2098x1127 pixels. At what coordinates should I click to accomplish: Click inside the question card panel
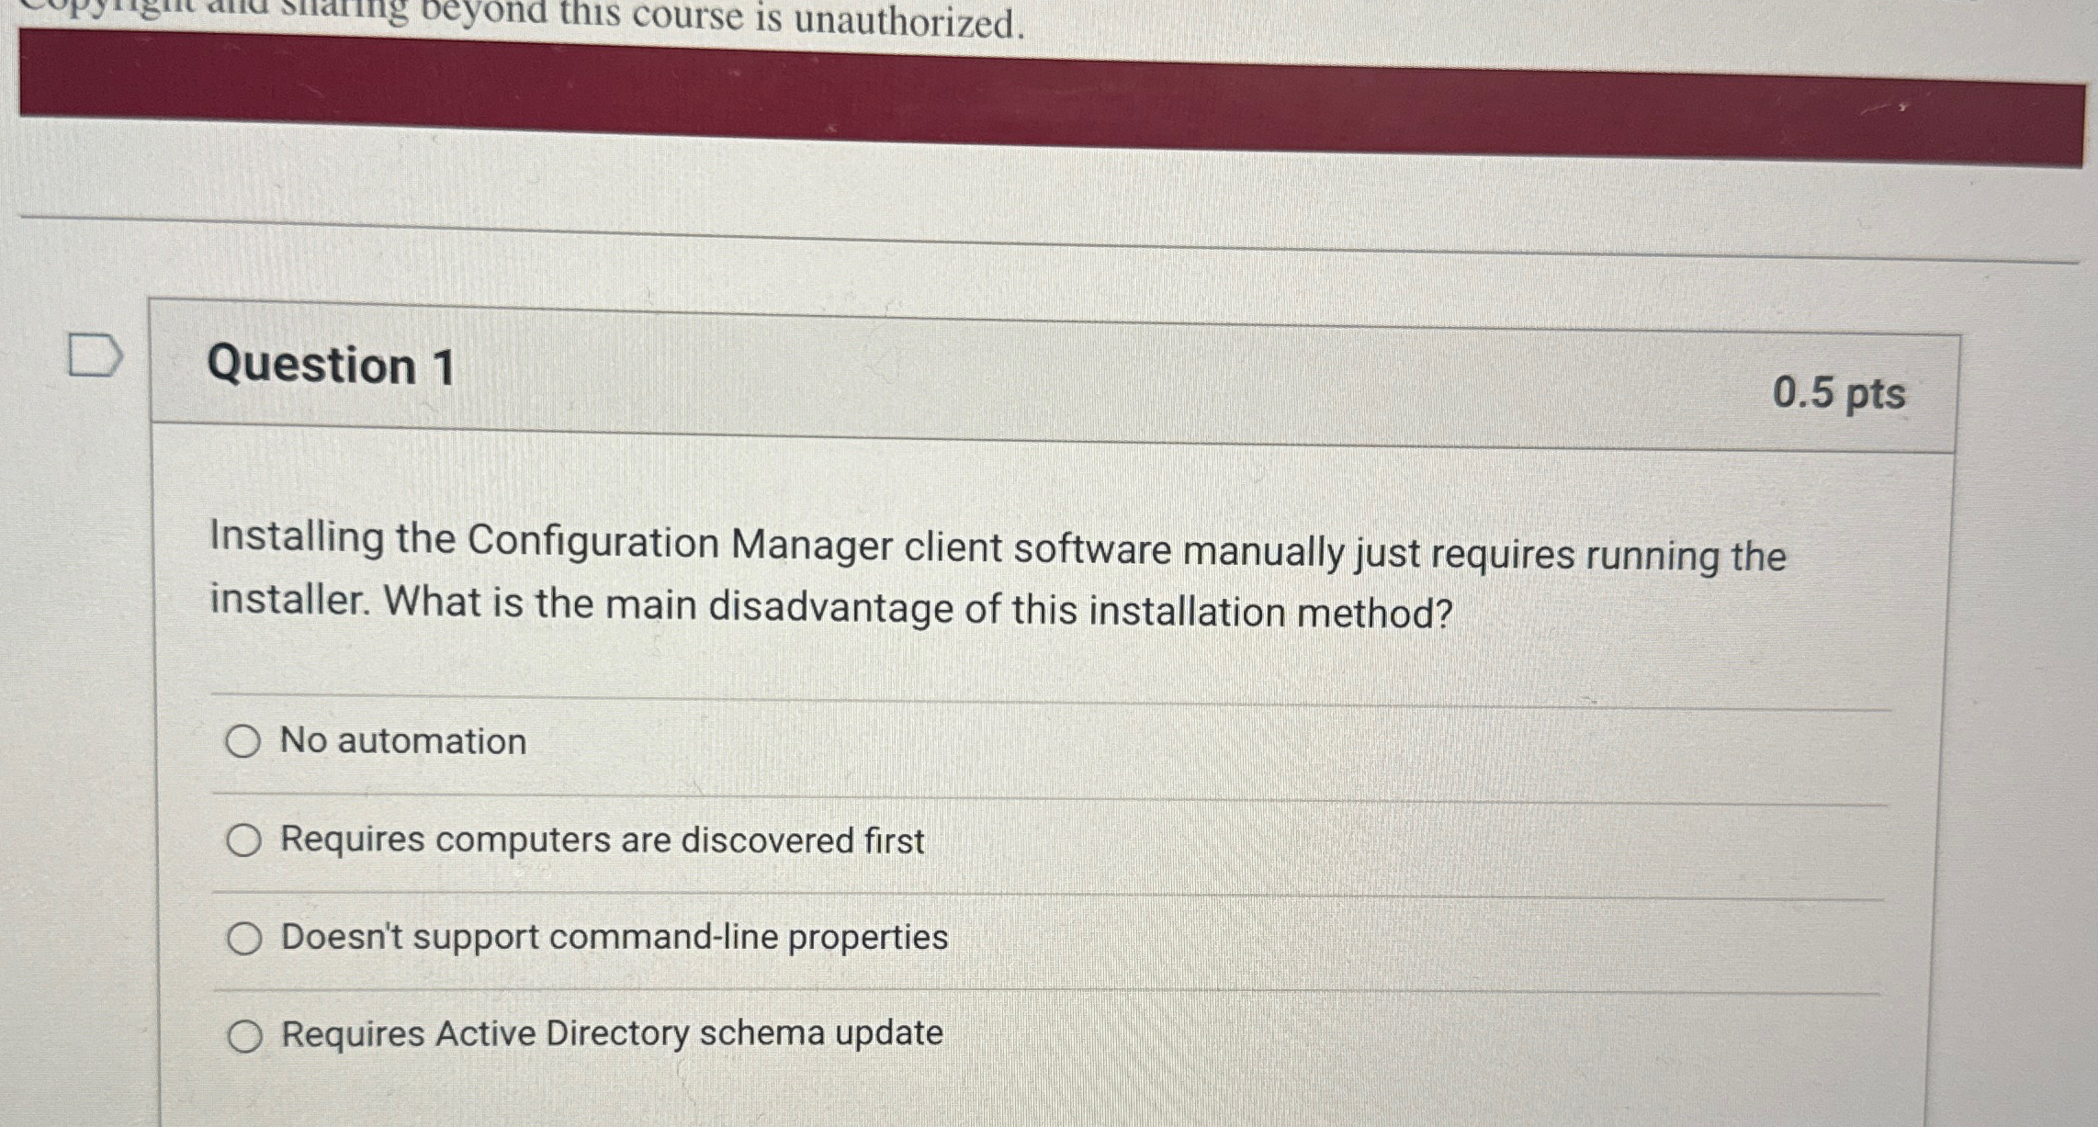pos(1286,643)
